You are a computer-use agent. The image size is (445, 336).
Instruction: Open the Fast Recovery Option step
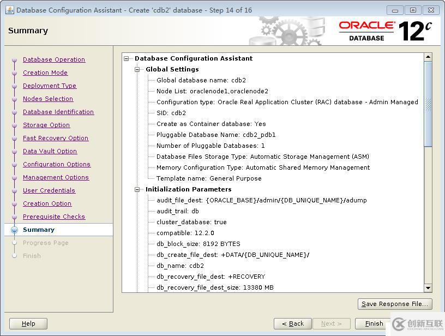click(x=56, y=138)
